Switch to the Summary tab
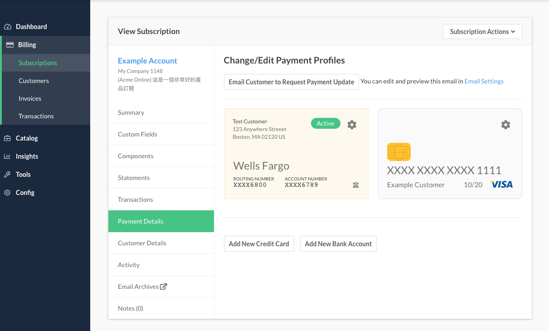 131,112
